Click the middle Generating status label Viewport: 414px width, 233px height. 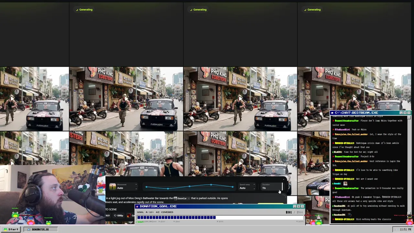(198, 9)
